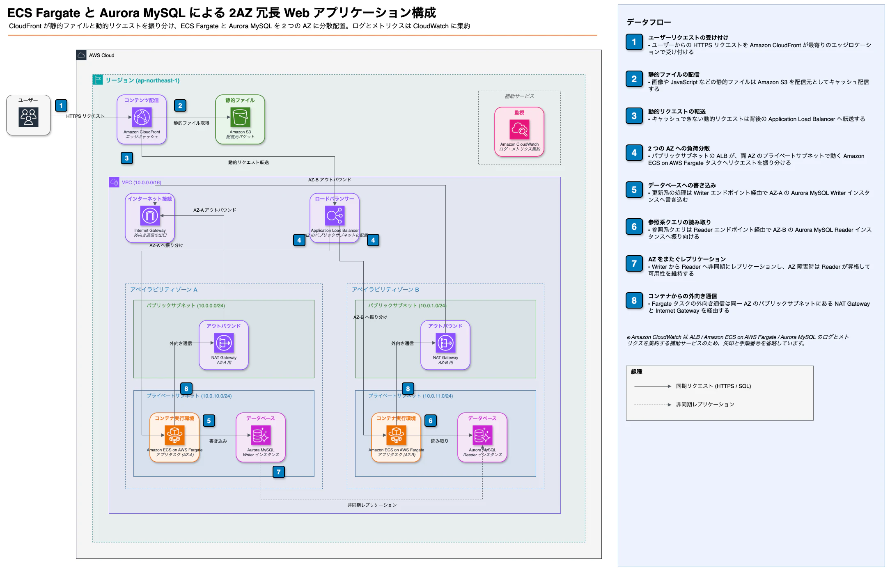890x572 pixels.
Task: Click the '動的リクエスト転送' arrow label
Action: tap(248, 162)
